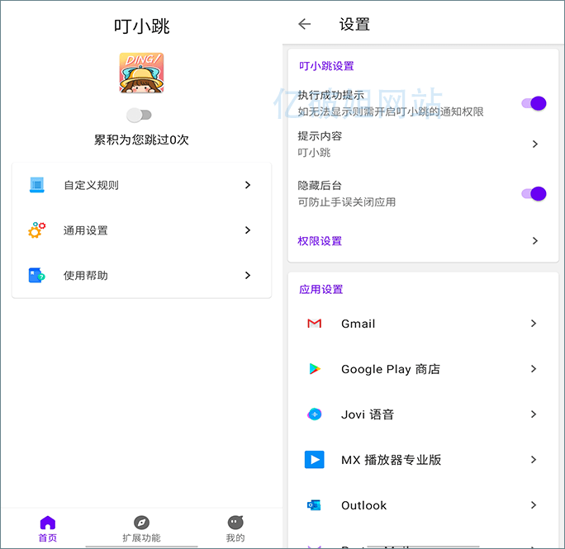Switch to the 扩展功能 tab
The image size is (565, 549).
coord(141,528)
